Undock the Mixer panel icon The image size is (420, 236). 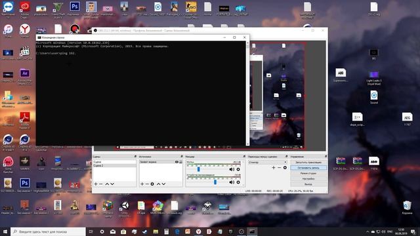(x=244, y=157)
